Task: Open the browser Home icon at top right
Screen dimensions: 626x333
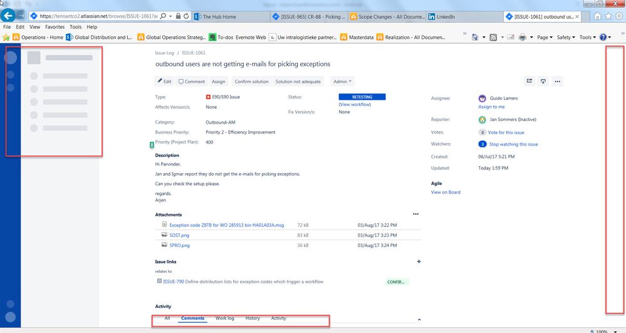Action: pyautogui.click(x=597, y=16)
